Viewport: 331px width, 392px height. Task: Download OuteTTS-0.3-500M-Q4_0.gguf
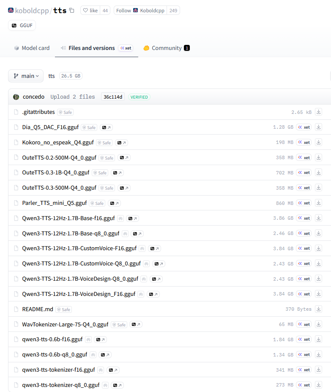(318, 188)
